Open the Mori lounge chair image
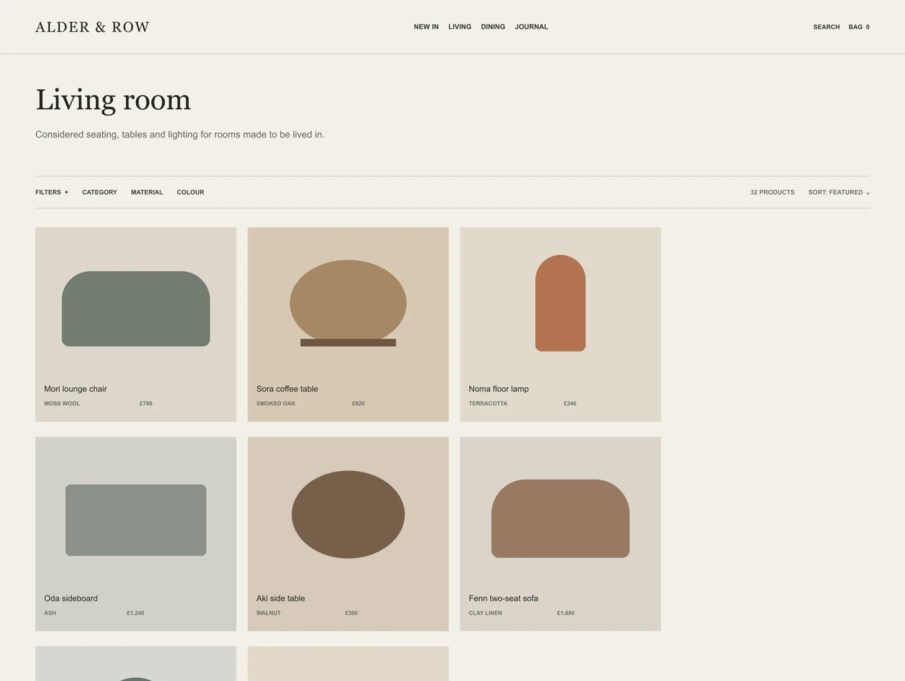 pyautogui.click(x=136, y=309)
